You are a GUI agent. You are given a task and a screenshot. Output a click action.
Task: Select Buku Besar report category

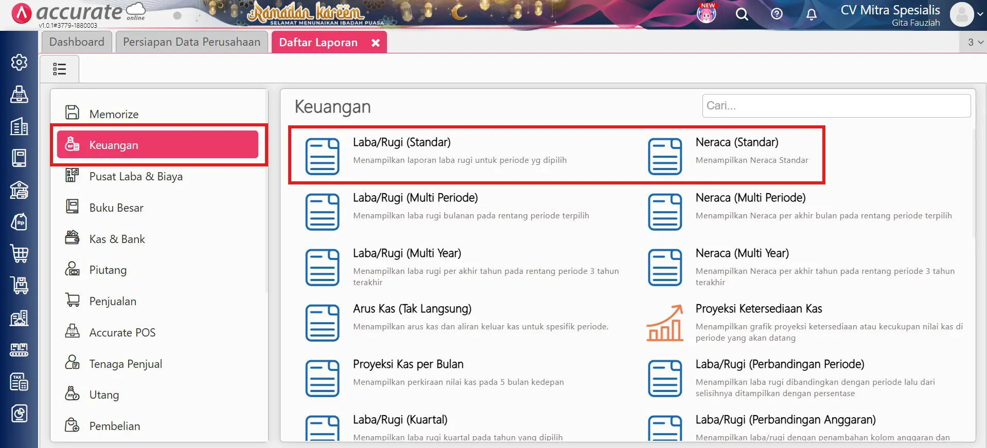coord(116,208)
